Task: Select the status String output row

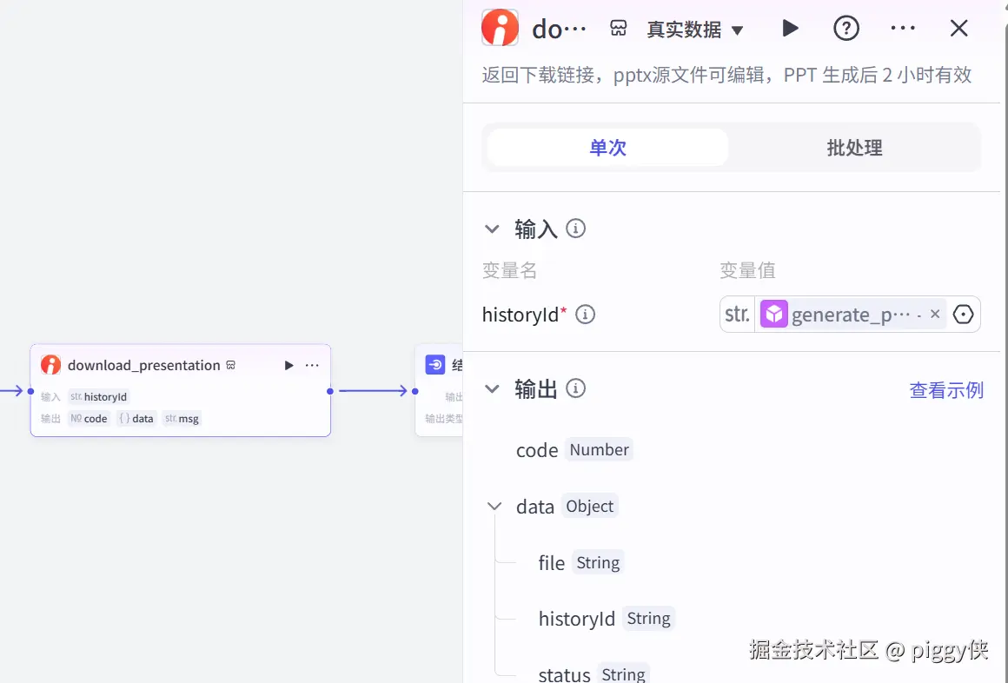Action: click(594, 673)
